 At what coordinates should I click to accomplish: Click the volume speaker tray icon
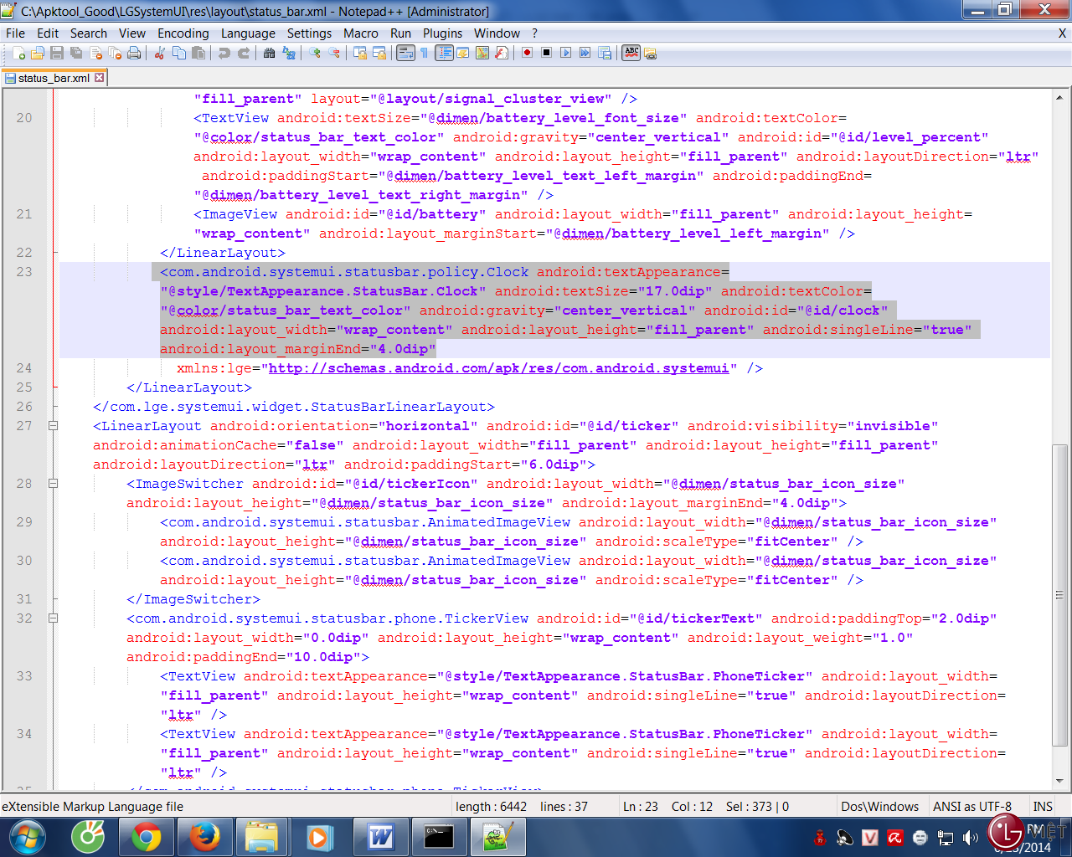tap(971, 838)
